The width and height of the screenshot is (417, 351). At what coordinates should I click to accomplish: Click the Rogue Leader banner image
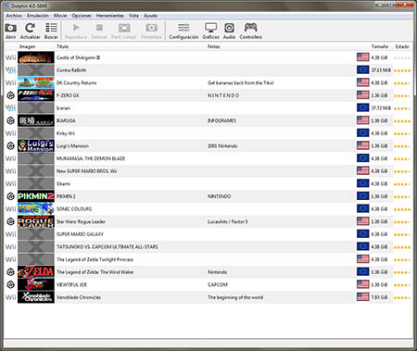(36, 221)
